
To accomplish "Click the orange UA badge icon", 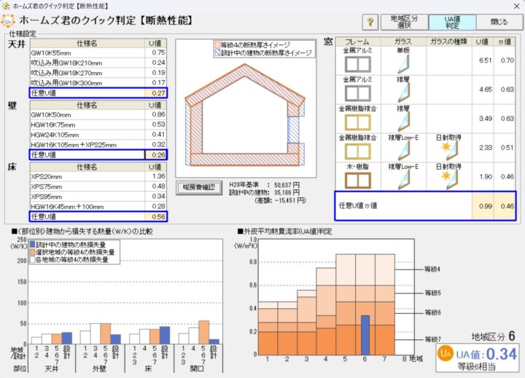I will click(x=444, y=355).
